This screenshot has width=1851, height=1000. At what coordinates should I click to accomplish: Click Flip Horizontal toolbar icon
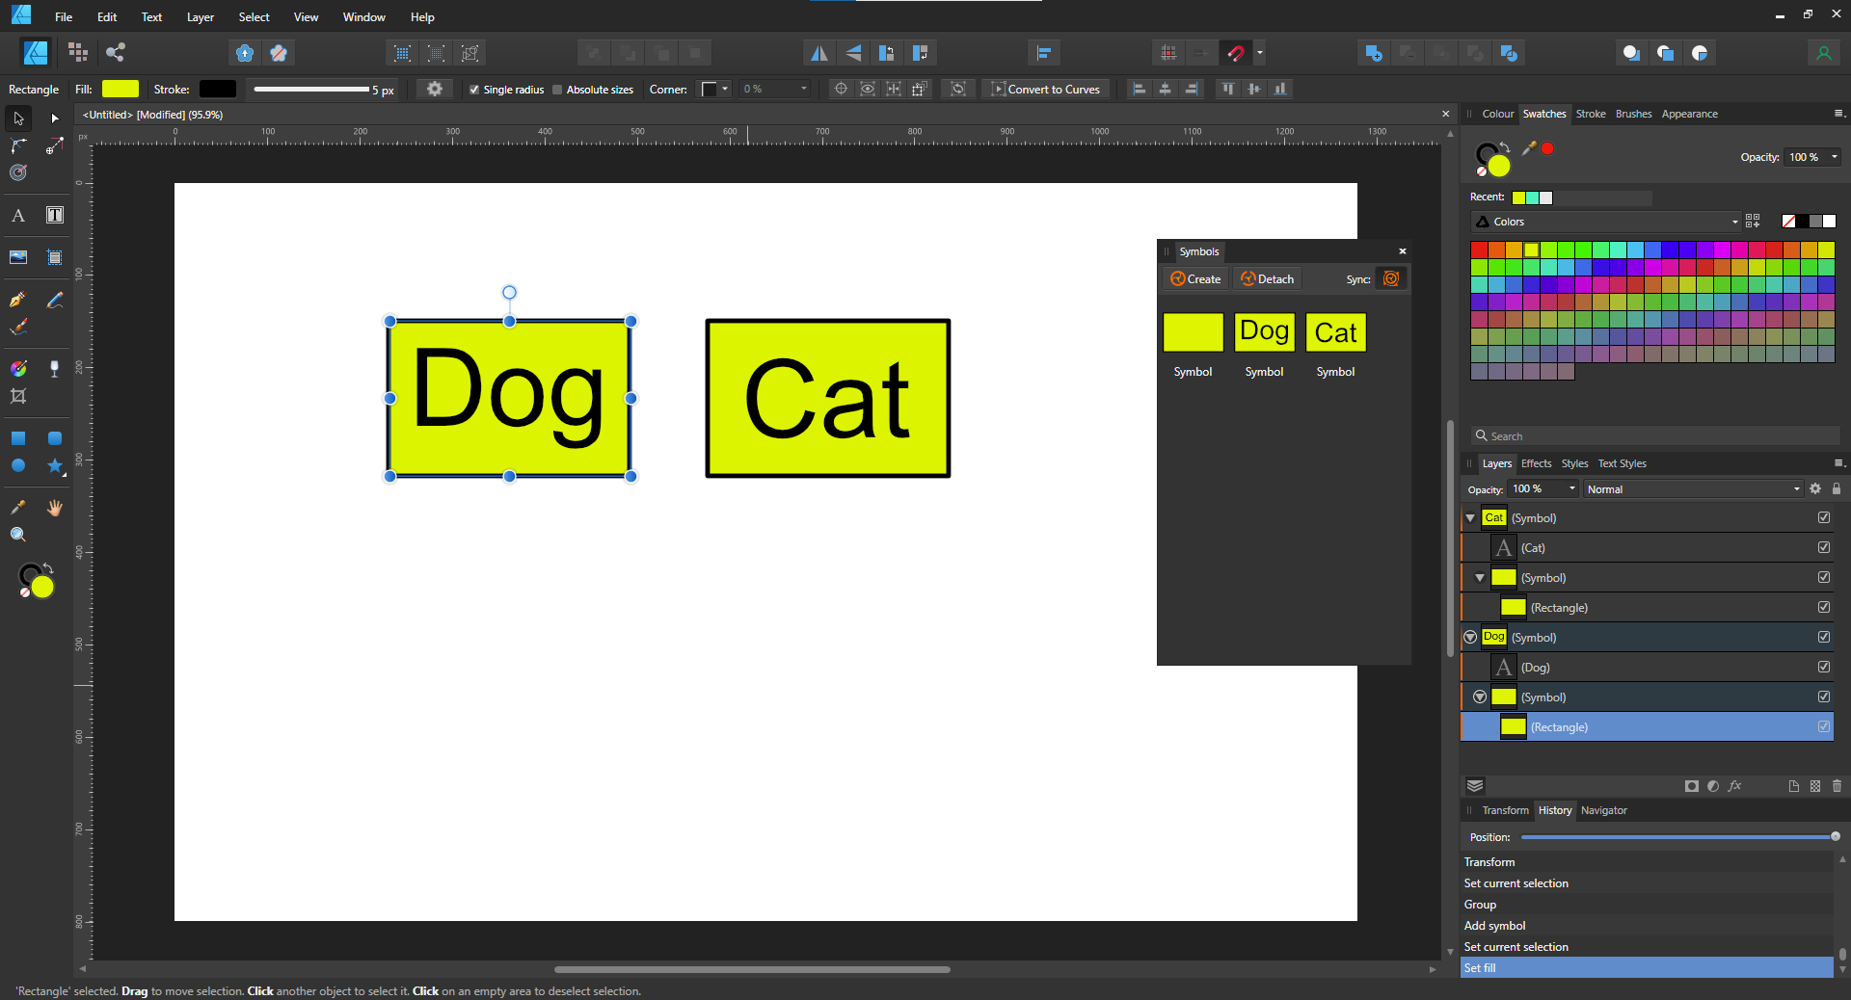point(819,53)
